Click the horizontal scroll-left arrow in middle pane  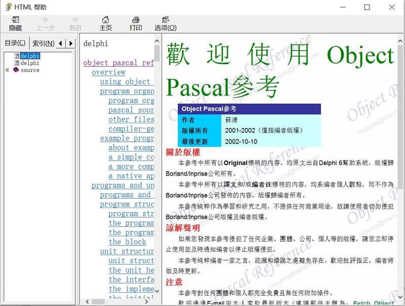pyautogui.click(x=87, y=301)
